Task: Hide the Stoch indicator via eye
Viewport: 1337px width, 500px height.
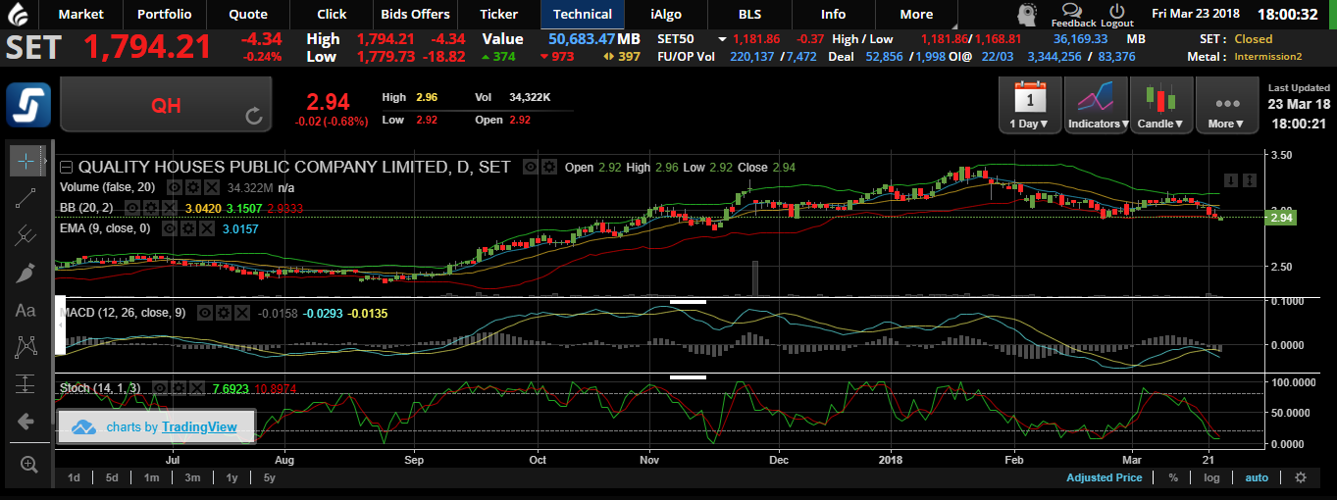Action: (159, 388)
